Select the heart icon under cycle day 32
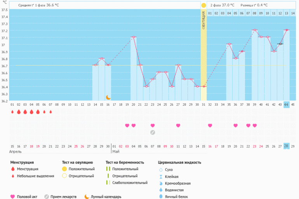The height and width of the screenshot is (199, 299). (x=210, y=125)
